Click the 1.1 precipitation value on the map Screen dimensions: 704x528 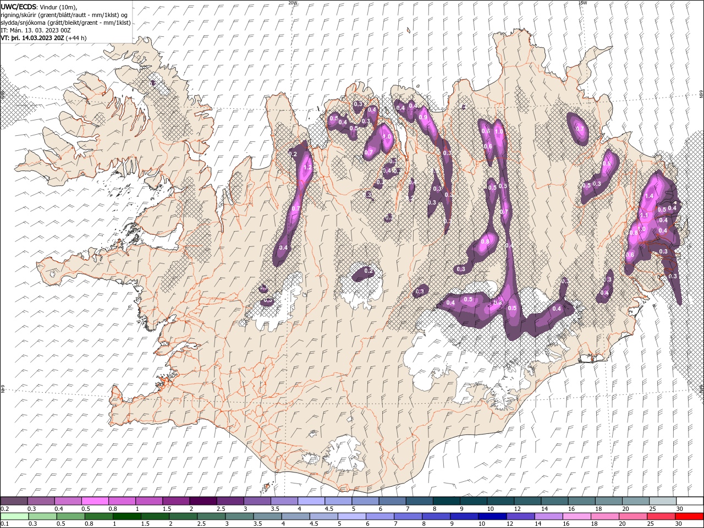[645, 216]
